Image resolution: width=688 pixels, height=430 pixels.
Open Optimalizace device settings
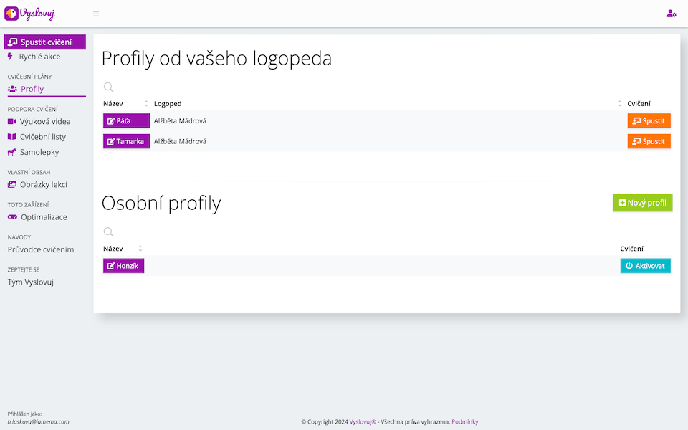click(x=43, y=217)
